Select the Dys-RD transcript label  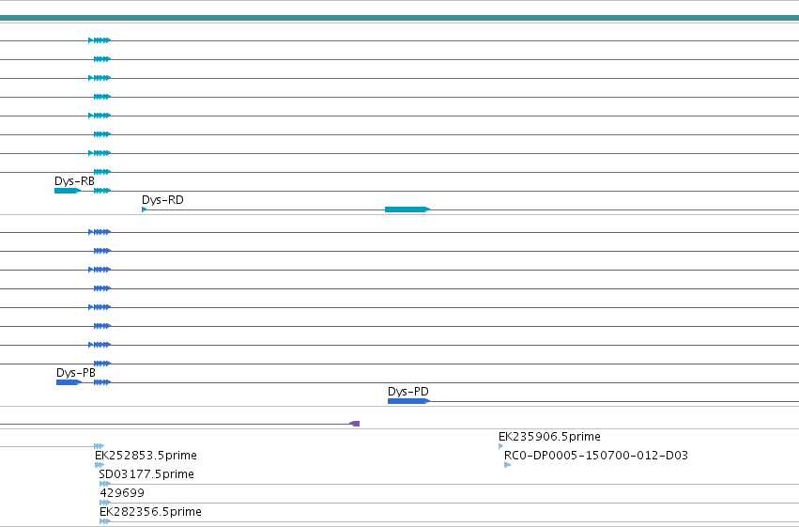162,200
